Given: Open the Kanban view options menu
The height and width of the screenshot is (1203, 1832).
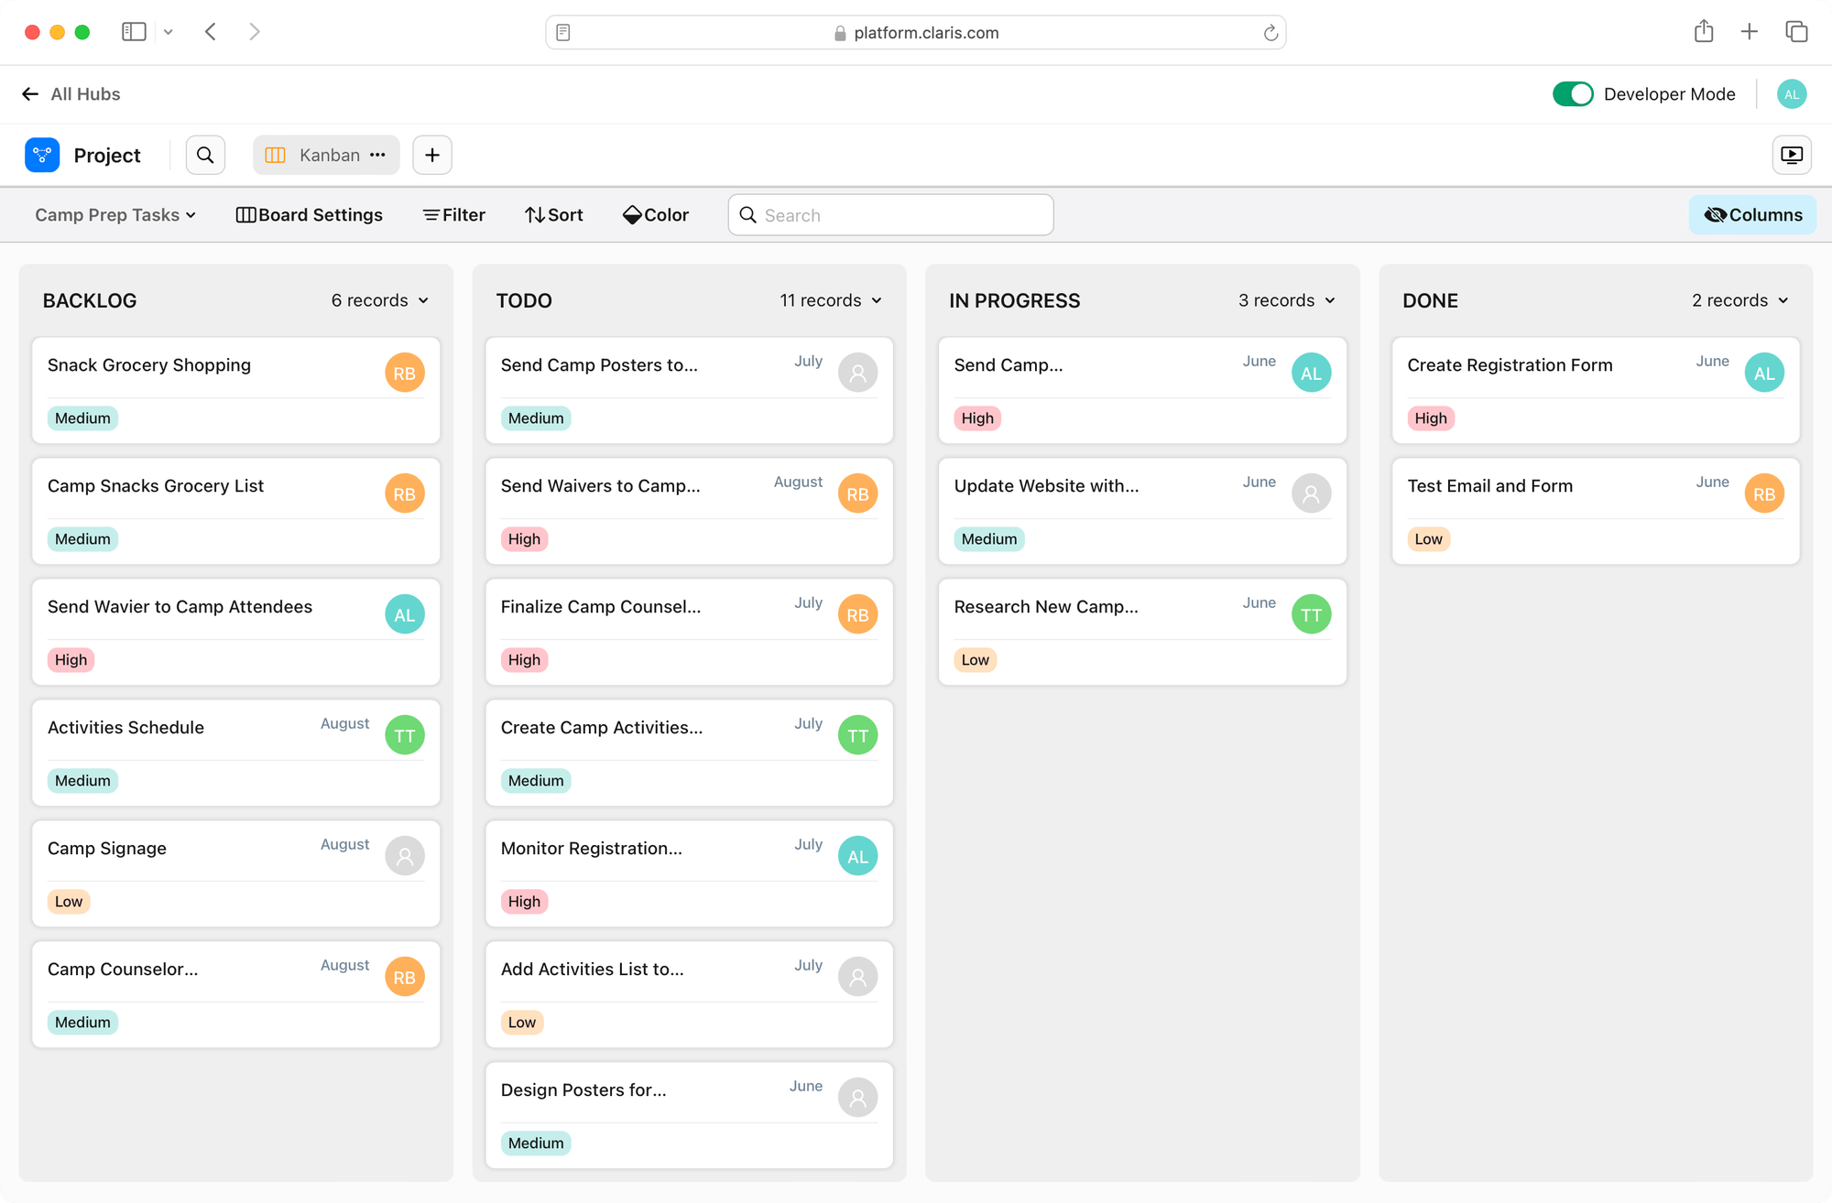Looking at the screenshot, I should point(377,155).
